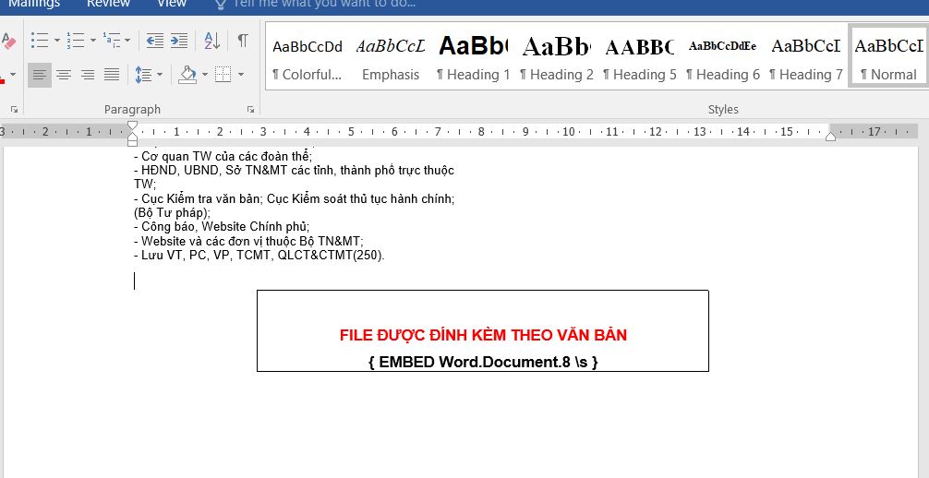Image resolution: width=929 pixels, height=478 pixels.
Task: Sort the selected text alphabetically
Action: tap(211, 41)
